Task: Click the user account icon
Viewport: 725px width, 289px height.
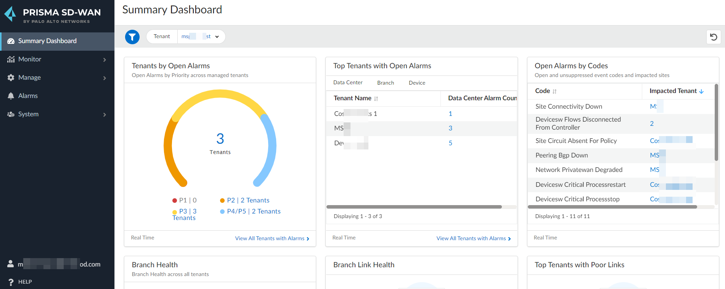Action: pos(11,264)
